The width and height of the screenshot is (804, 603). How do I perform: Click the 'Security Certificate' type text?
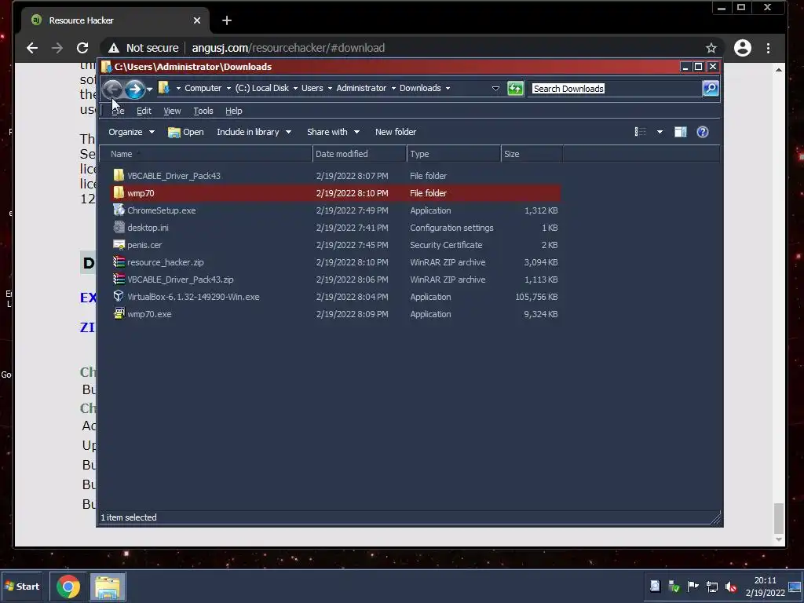click(x=446, y=245)
